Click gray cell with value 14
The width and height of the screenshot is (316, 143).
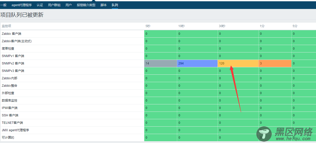tap(160, 63)
